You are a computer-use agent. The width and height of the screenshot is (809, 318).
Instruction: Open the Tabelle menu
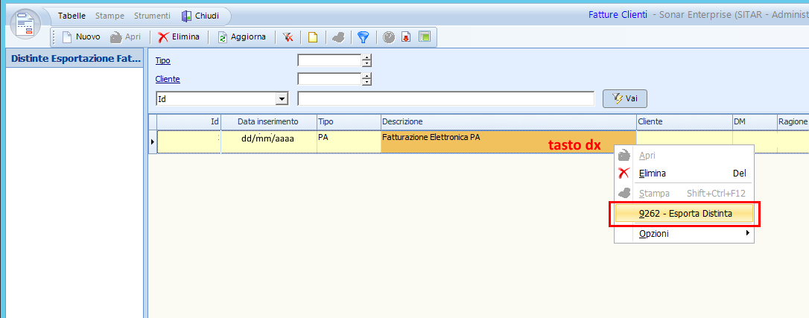click(x=72, y=16)
